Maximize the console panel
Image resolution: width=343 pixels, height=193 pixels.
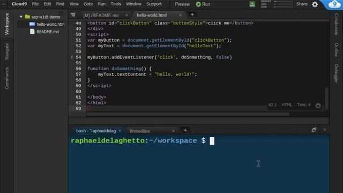[314, 130]
